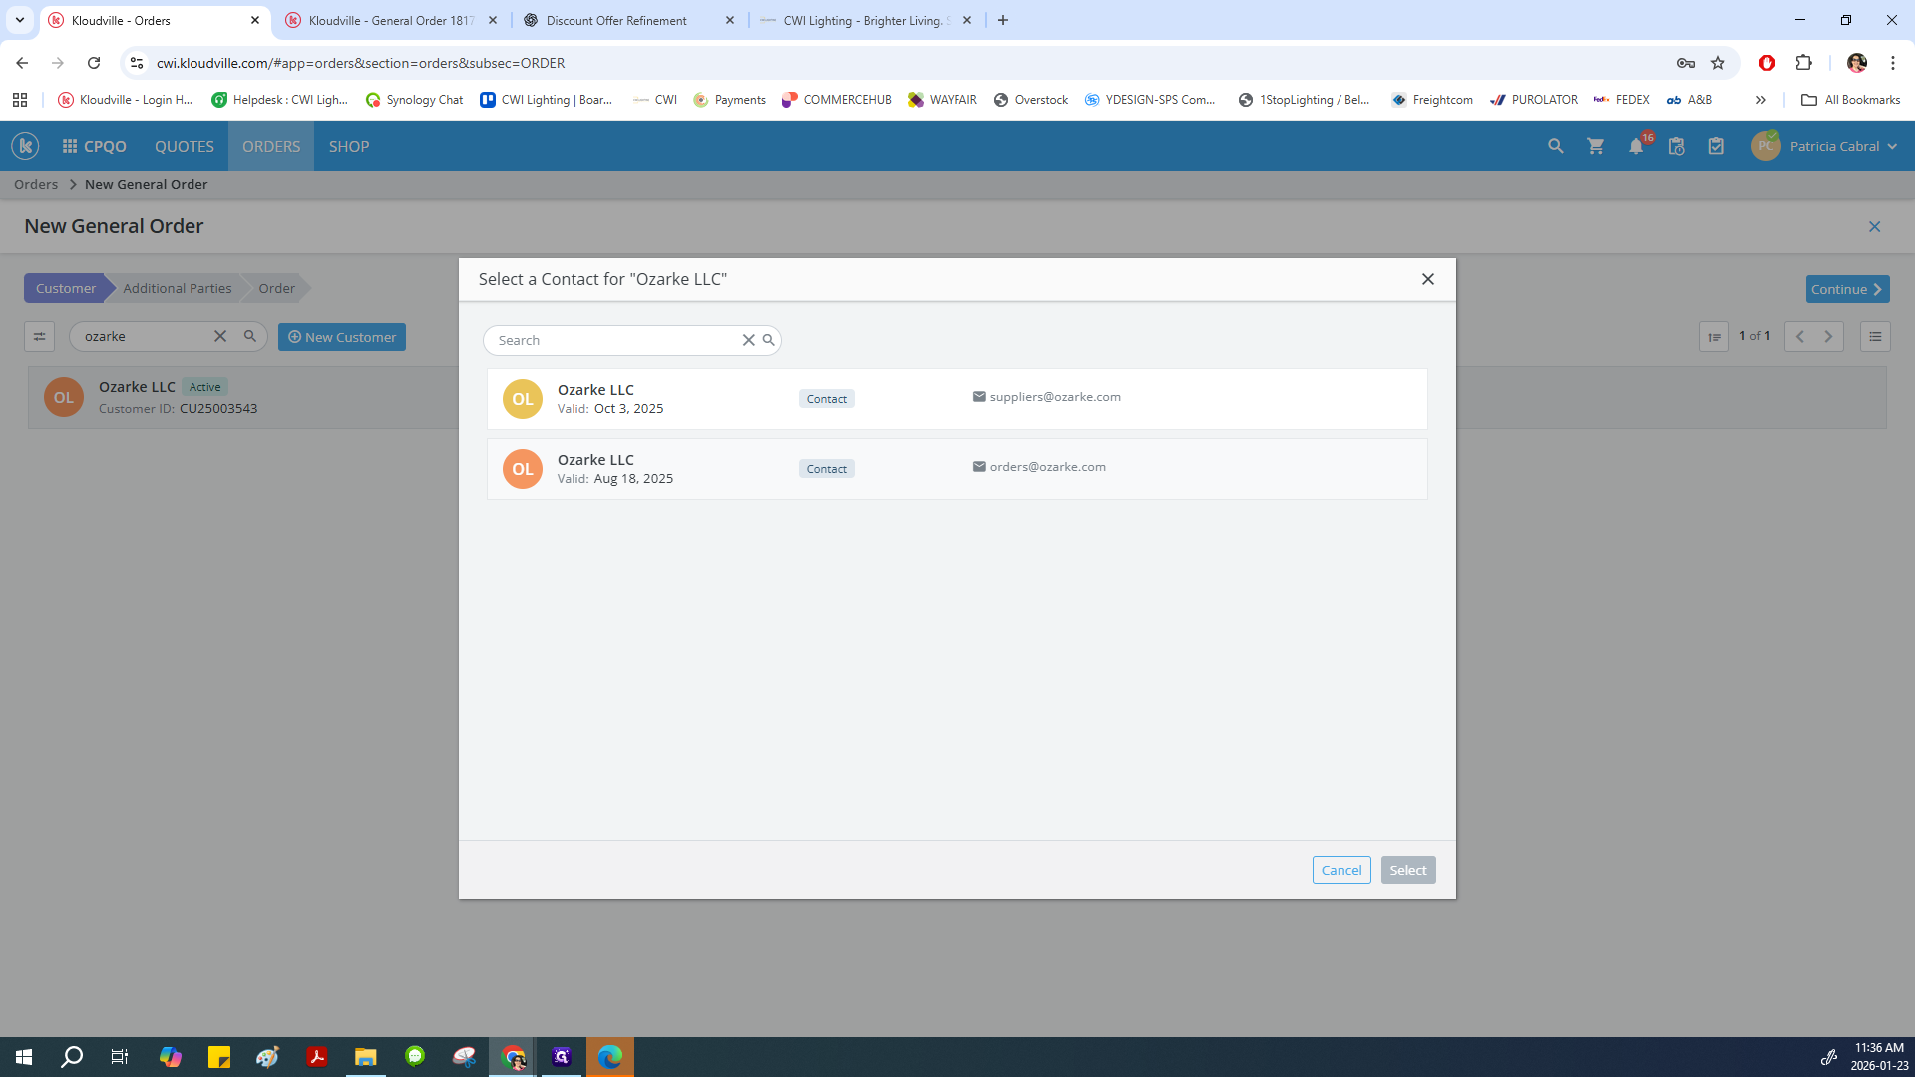The image size is (1915, 1077).
Task: Open the shopping cart icon
Action: 1596,146
